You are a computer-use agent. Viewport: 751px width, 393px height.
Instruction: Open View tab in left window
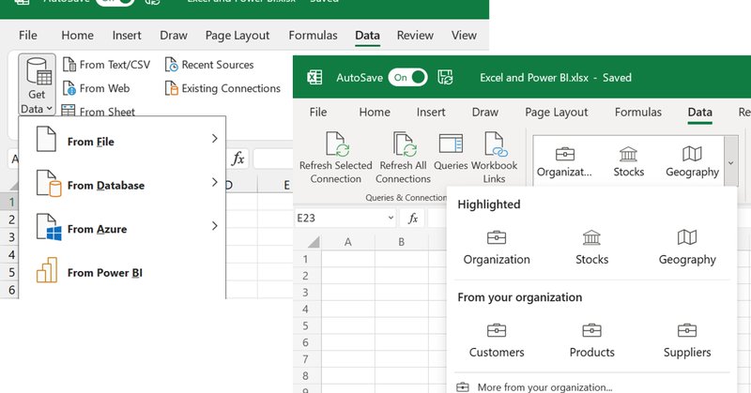click(464, 35)
